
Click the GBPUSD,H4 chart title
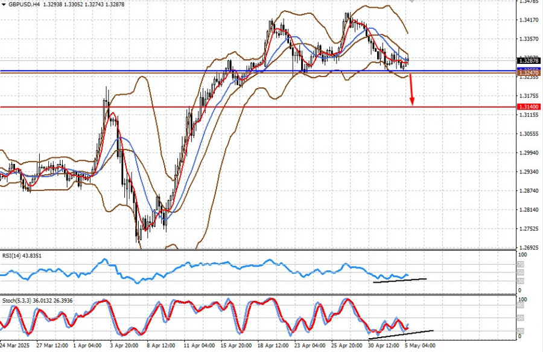(x=24, y=4)
